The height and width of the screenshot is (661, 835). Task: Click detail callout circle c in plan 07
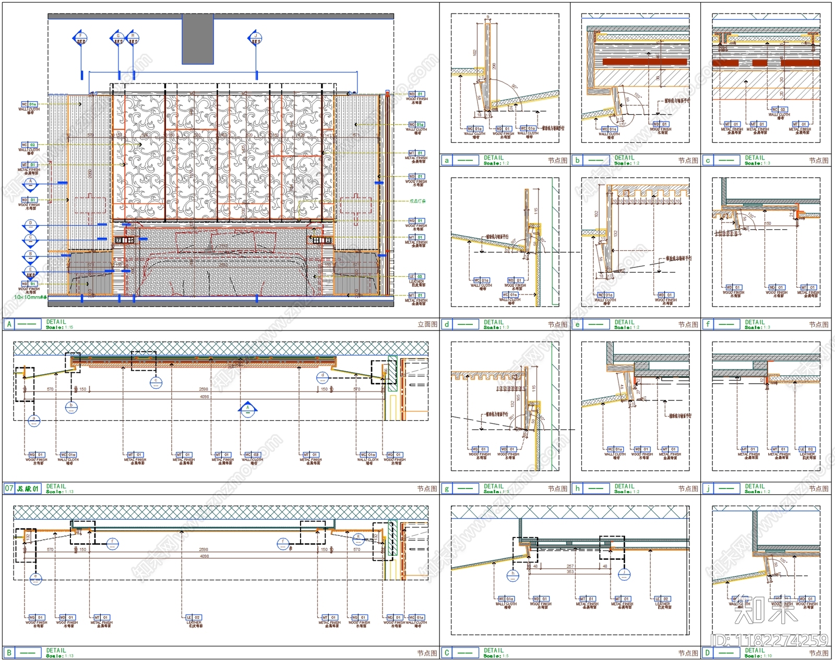click(x=156, y=383)
